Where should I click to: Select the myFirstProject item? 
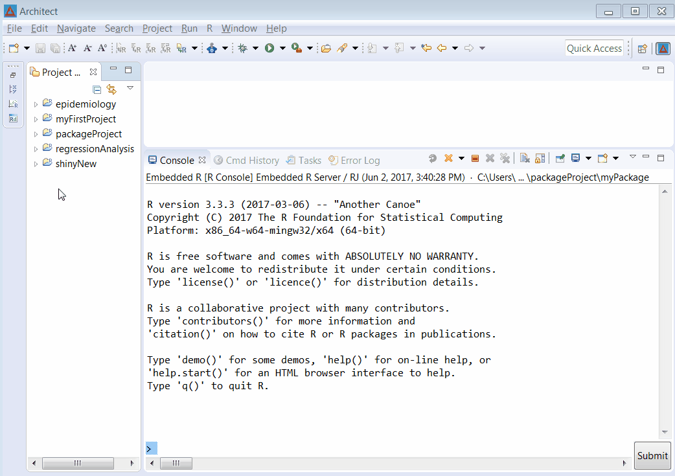point(86,119)
